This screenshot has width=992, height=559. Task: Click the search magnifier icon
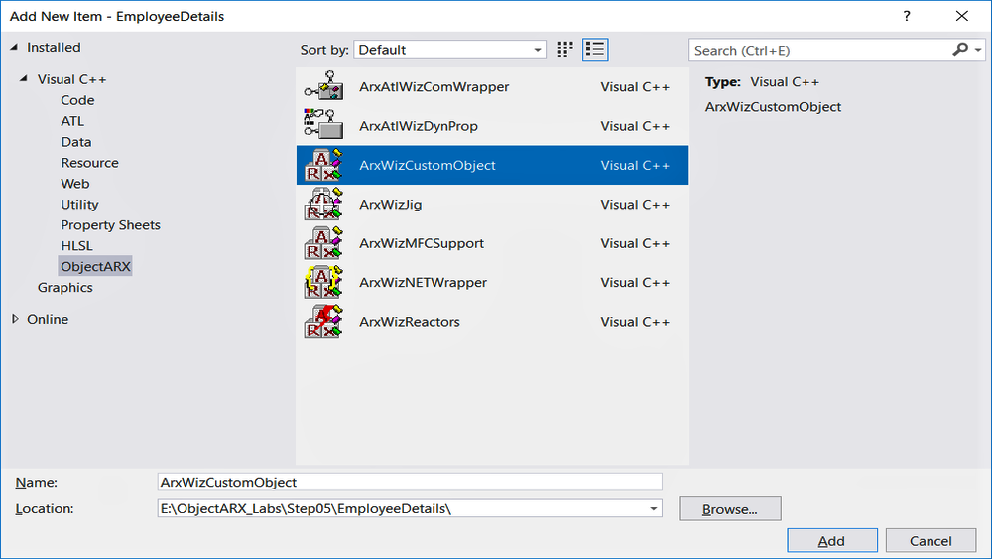[960, 50]
